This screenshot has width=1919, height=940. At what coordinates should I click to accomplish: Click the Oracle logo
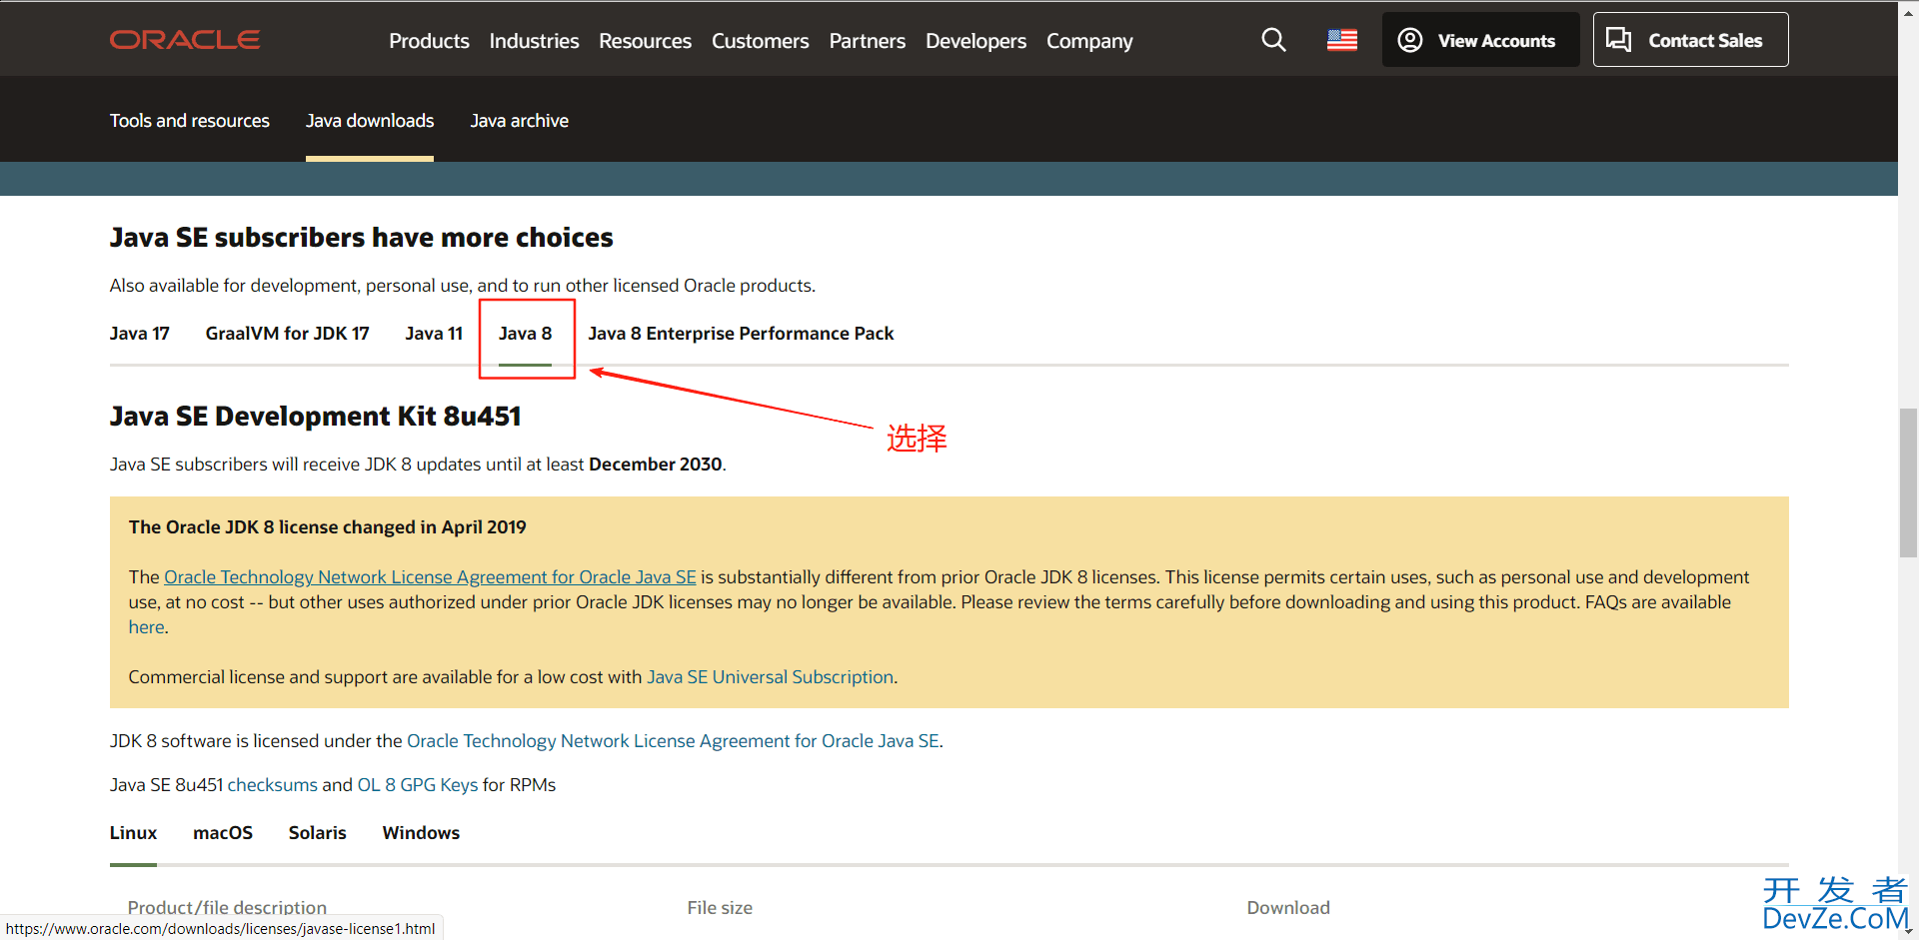point(185,40)
